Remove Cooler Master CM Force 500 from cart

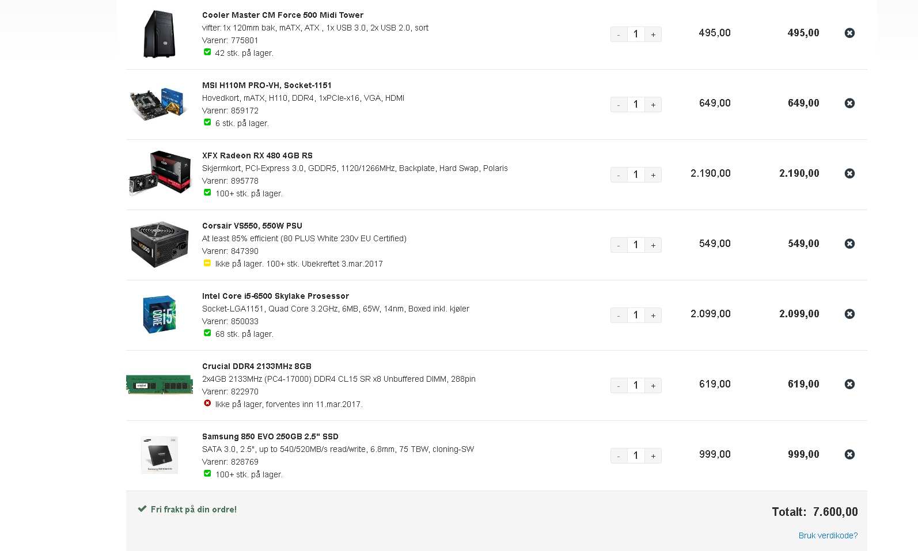click(849, 33)
